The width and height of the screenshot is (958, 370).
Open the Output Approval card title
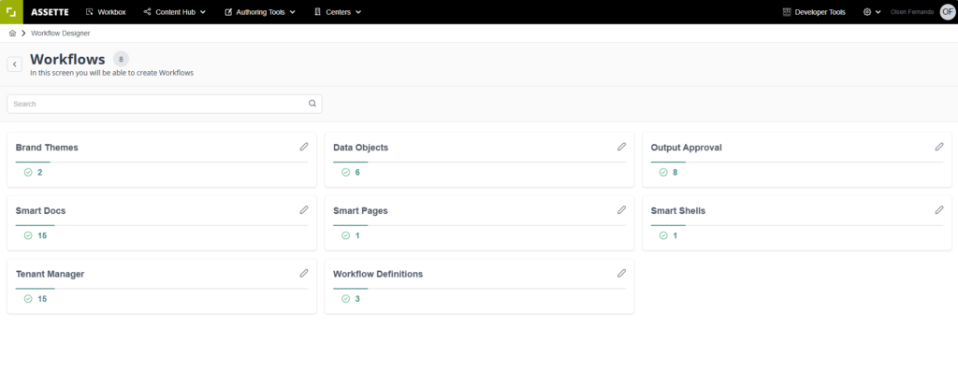click(686, 148)
